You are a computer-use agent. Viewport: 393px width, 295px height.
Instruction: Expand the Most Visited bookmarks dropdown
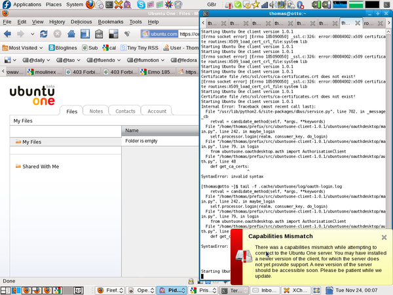click(x=22, y=48)
